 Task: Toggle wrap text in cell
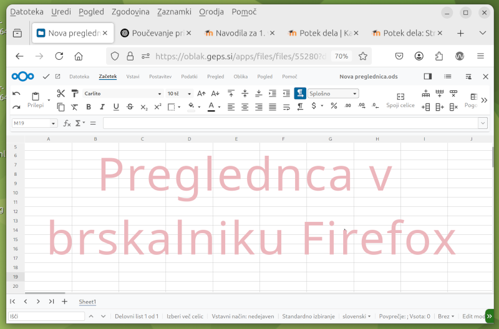pos(286,107)
